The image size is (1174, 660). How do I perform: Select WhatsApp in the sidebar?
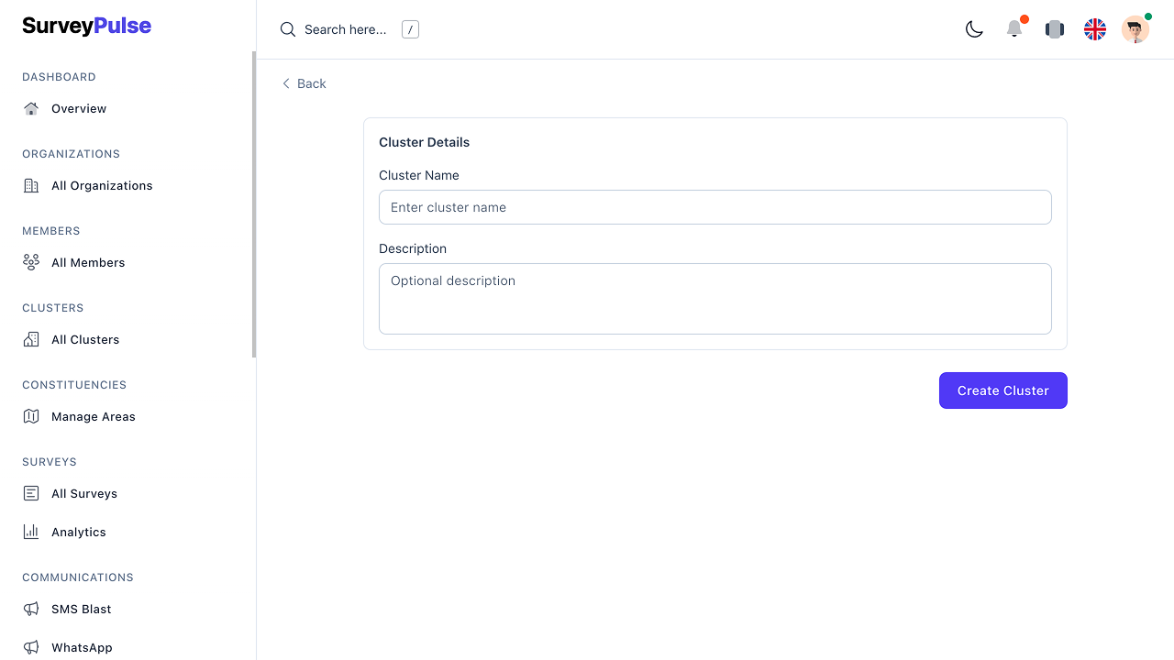tap(82, 647)
